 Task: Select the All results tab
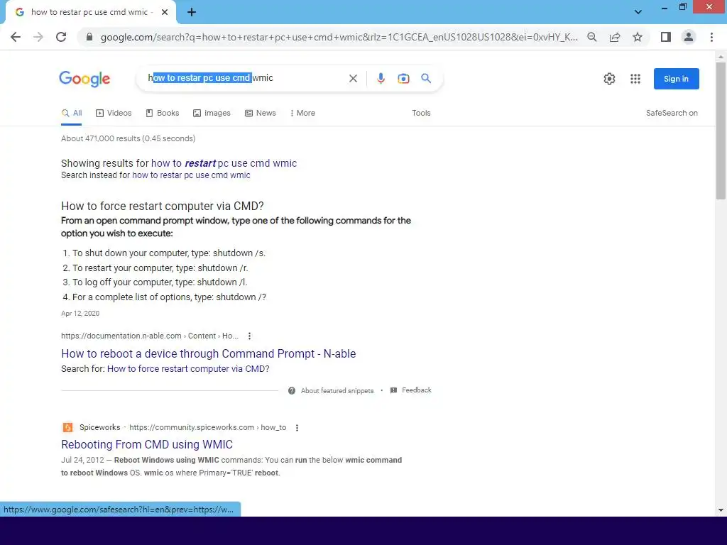point(72,113)
